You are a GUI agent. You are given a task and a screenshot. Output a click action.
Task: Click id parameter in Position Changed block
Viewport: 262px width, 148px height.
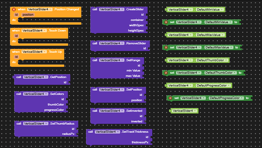(16, 15)
